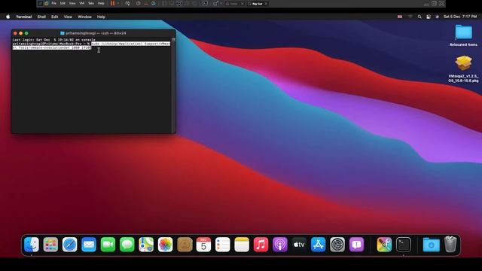Viewport: 482px width, 271px height.
Task: Open Finder from the dock
Action: point(32,245)
